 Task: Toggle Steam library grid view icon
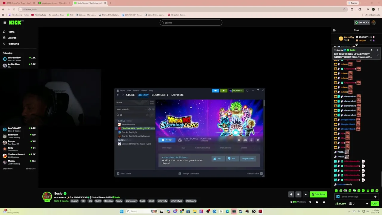(x=152, y=102)
